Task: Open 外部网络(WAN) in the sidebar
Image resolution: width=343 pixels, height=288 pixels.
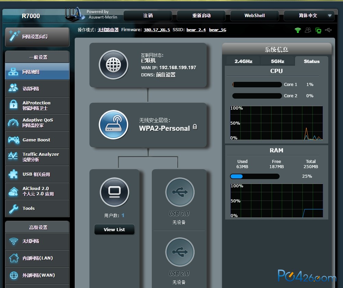Action: click(37, 275)
